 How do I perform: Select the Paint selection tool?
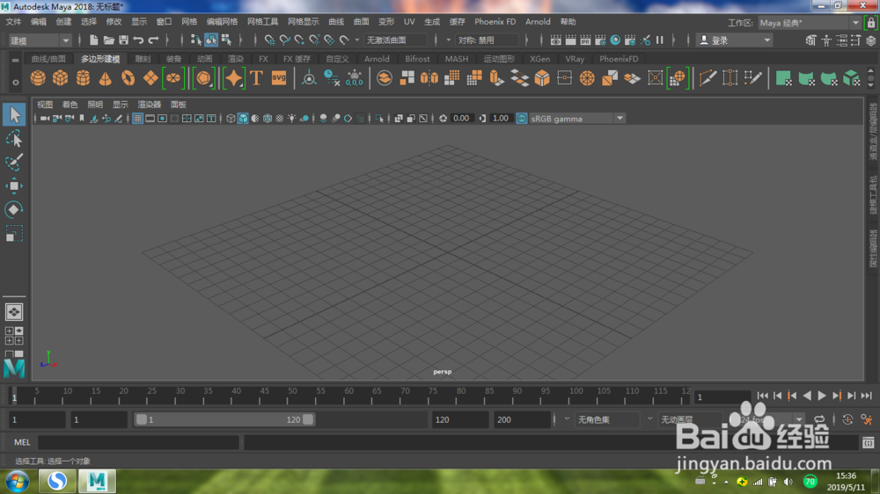tap(14, 162)
